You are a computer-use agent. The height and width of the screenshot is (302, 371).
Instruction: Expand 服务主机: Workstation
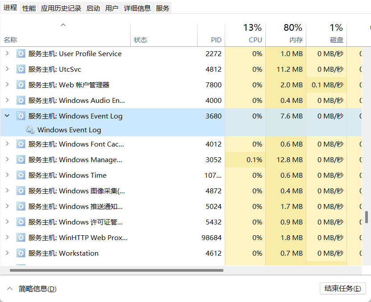(7, 253)
